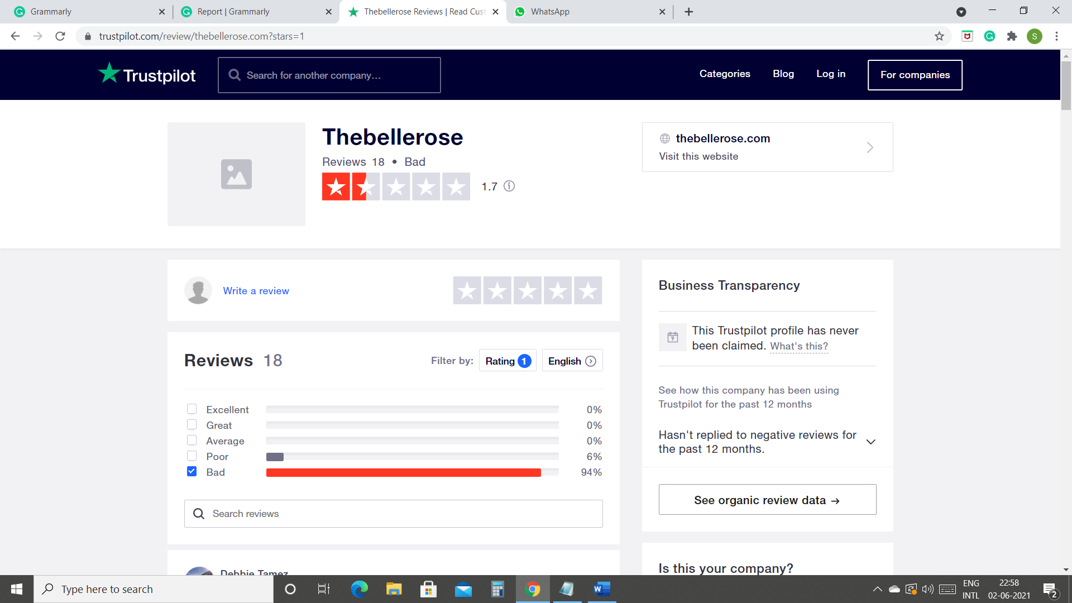This screenshot has width=1072, height=603.
Task: Click the browser address bar URL
Action: tap(202, 36)
